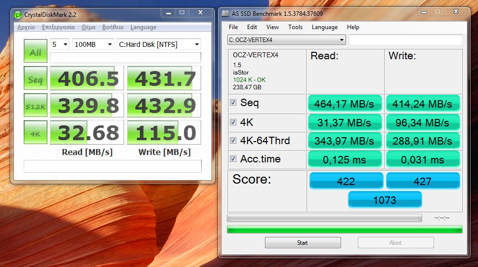Click the read score 422
The image size is (478, 267).
click(x=346, y=181)
